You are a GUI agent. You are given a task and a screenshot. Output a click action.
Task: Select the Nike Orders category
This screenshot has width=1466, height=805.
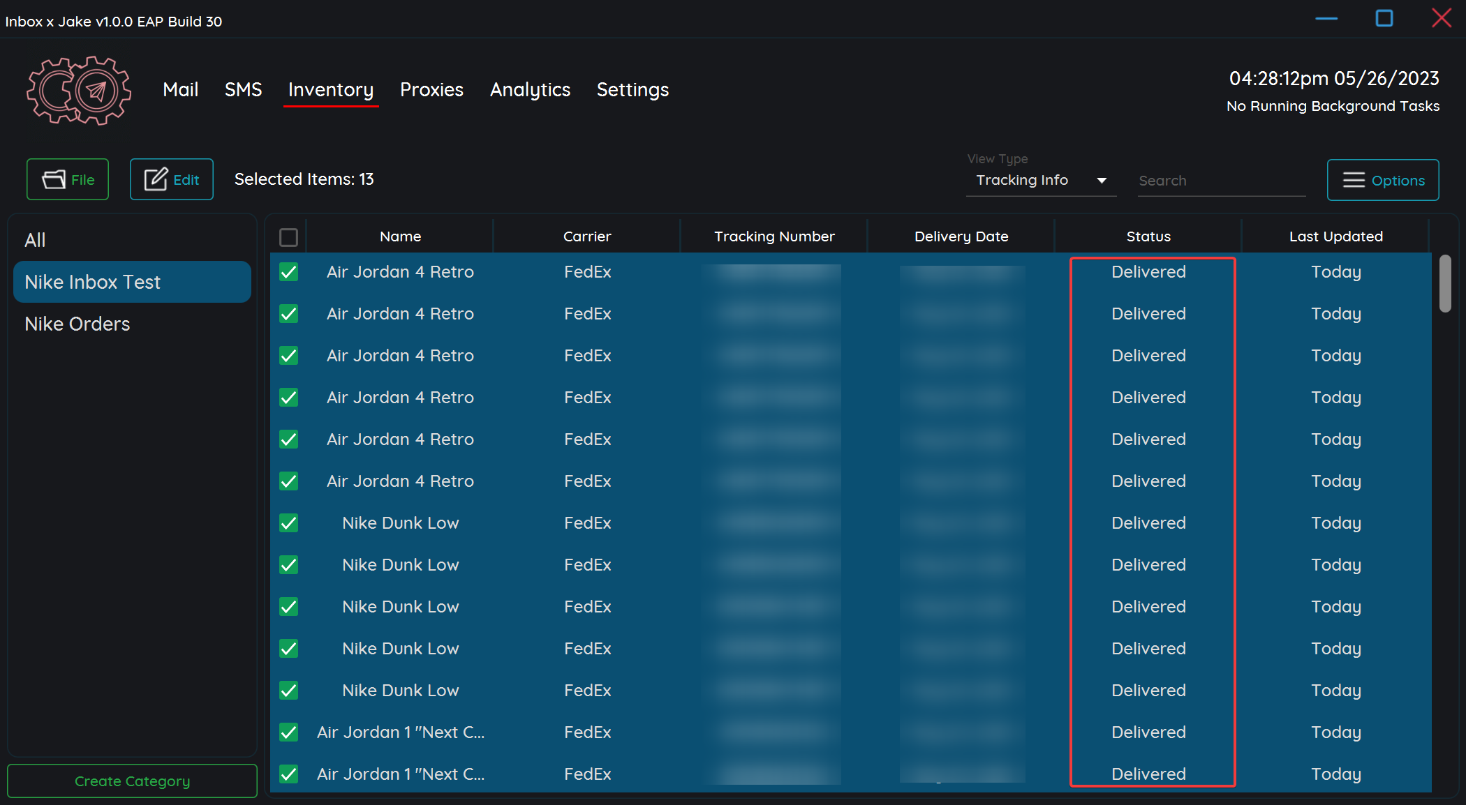[77, 324]
